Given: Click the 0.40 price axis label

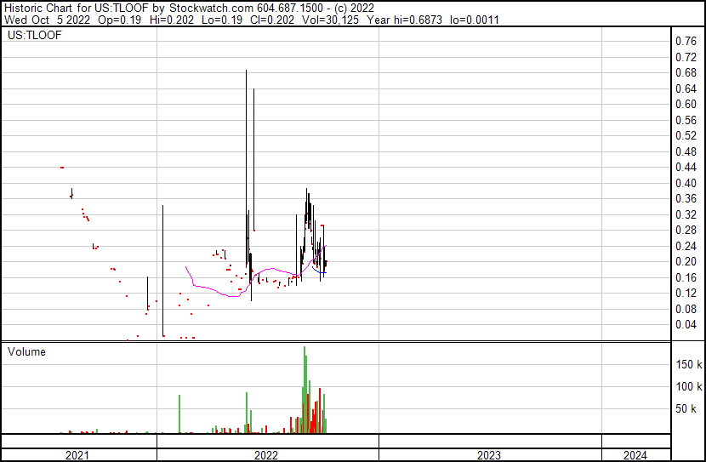Looking at the screenshot, I should click(x=685, y=183).
